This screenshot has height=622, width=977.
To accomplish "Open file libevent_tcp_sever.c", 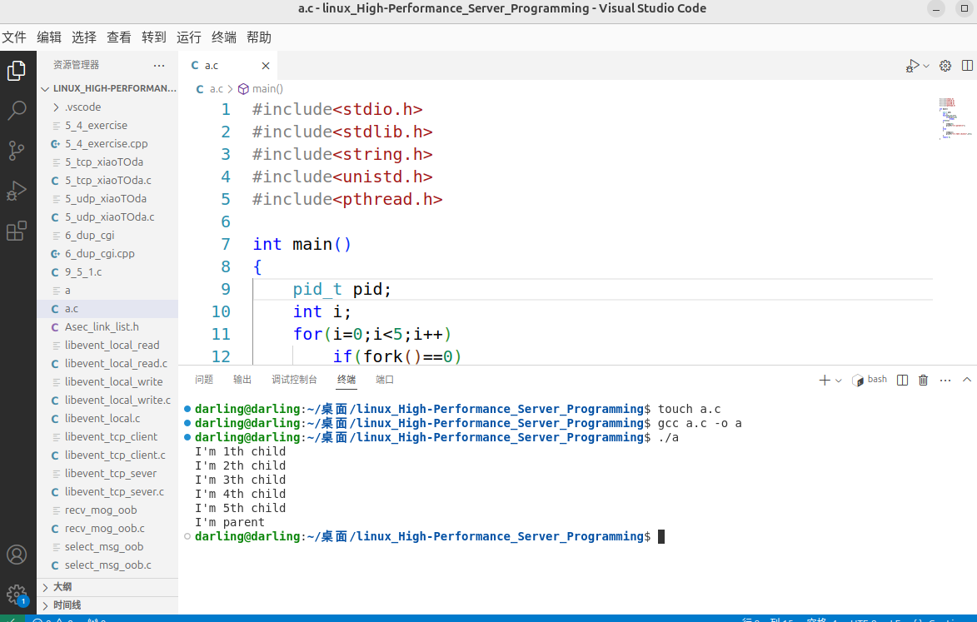I will click(107, 492).
